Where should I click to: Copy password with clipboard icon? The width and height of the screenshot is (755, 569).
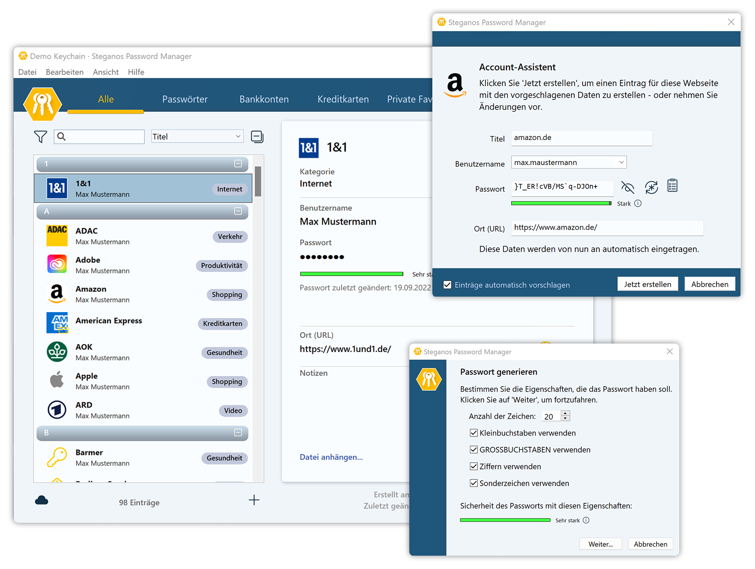click(673, 185)
